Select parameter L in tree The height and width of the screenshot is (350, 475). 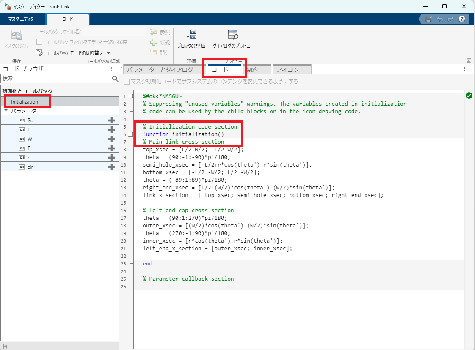pos(54,129)
